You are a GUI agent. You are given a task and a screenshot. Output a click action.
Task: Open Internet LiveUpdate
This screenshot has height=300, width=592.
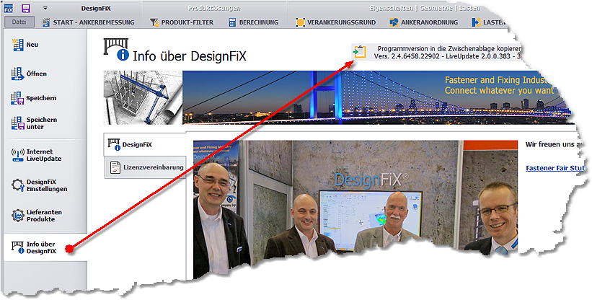click(x=45, y=155)
